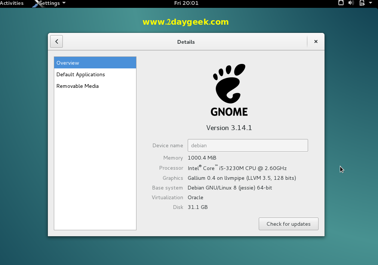Click the power status icon
378x265 pixels.
click(362, 3)
